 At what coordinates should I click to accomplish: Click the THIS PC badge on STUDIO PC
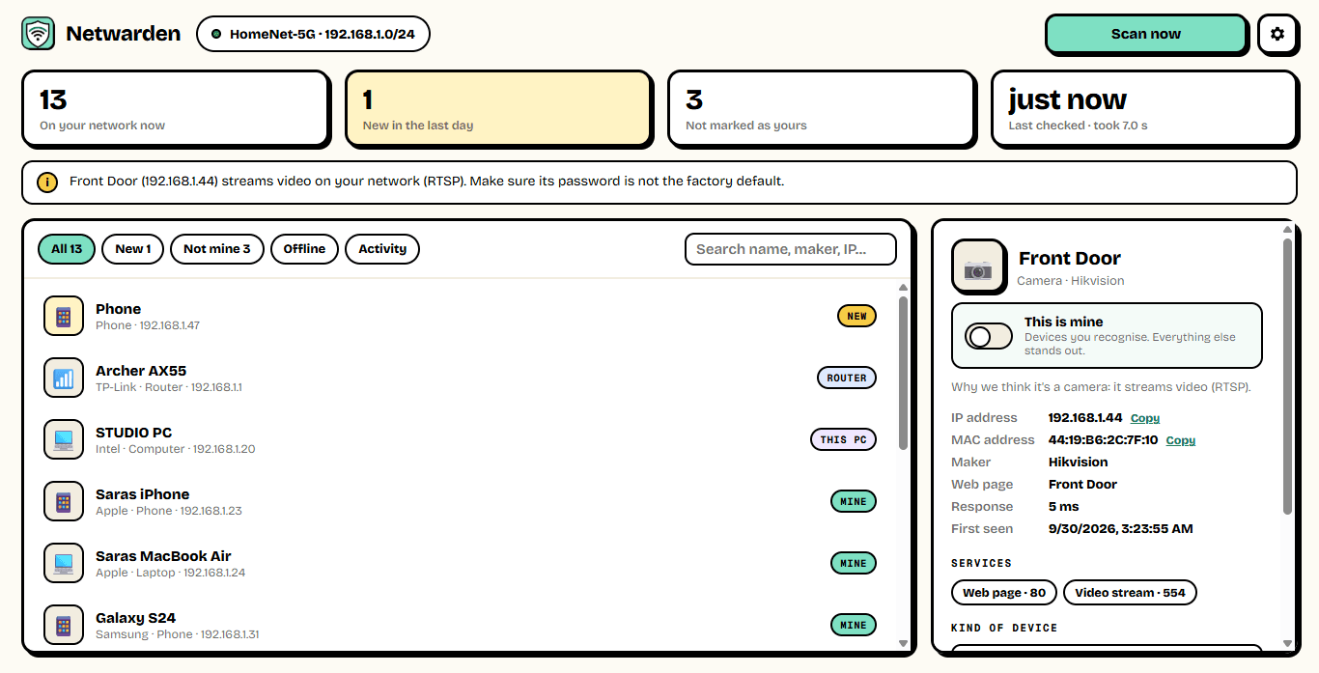point(843,439)
